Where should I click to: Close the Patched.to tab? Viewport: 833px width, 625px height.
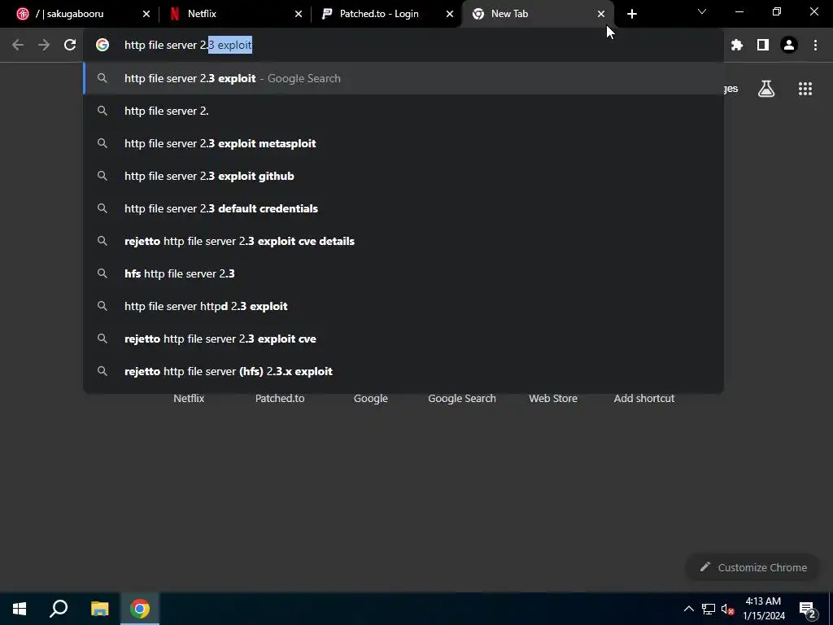coord(449,14)
